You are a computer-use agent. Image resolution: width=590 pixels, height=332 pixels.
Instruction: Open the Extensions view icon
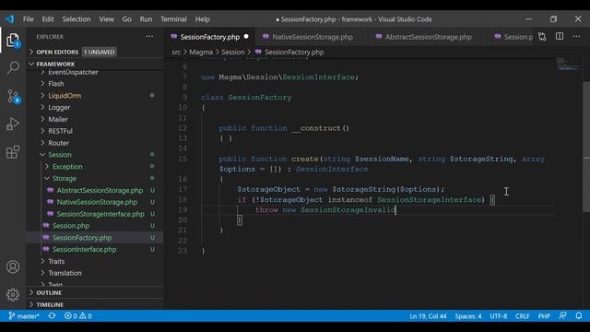(13, 152)
